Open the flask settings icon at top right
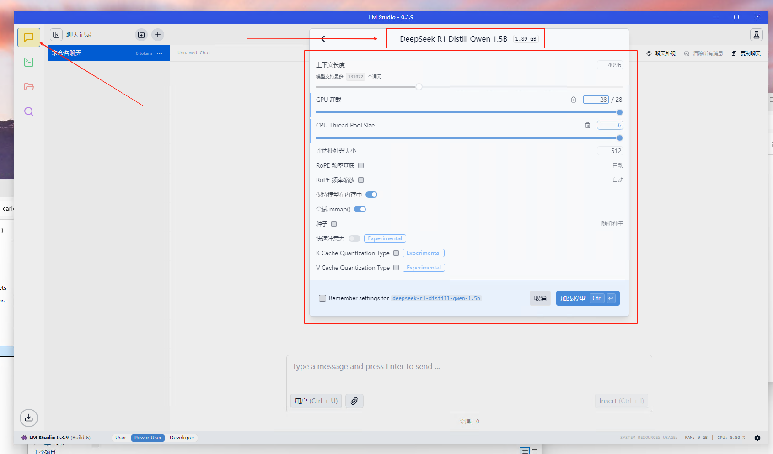 tap(757, 35)
